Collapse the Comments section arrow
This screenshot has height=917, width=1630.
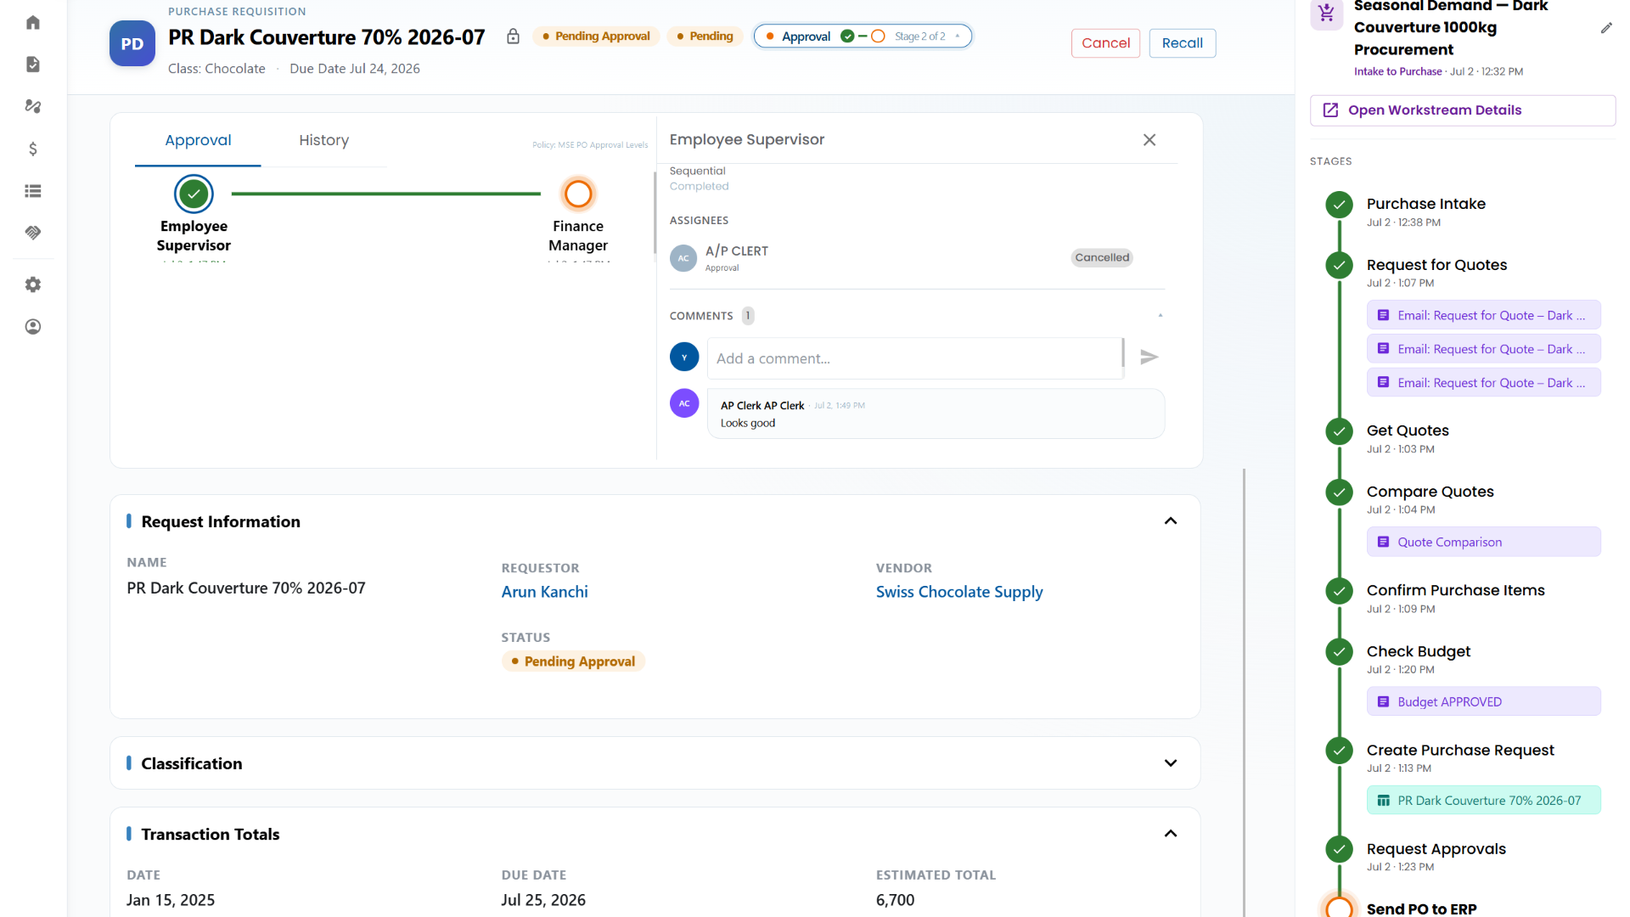pyautogui.click(x=1161, y=316)
